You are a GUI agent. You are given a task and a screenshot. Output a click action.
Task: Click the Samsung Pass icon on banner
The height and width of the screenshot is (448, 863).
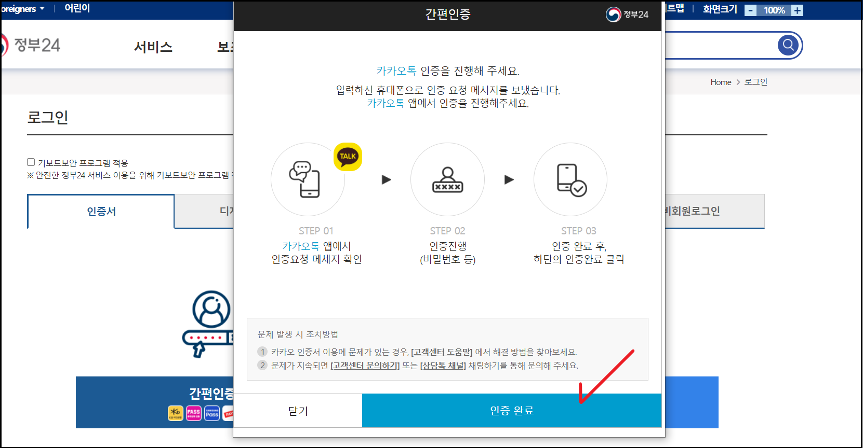coord(212,413)
